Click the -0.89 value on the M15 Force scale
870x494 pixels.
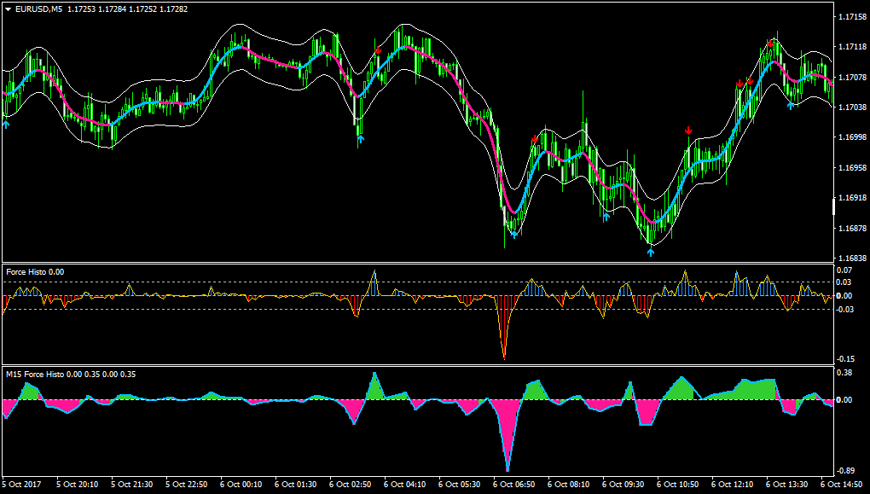click(x=846, y=471)
